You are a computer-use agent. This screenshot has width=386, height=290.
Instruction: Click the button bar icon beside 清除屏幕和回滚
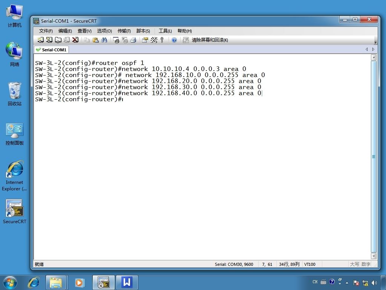coord(185,40)
